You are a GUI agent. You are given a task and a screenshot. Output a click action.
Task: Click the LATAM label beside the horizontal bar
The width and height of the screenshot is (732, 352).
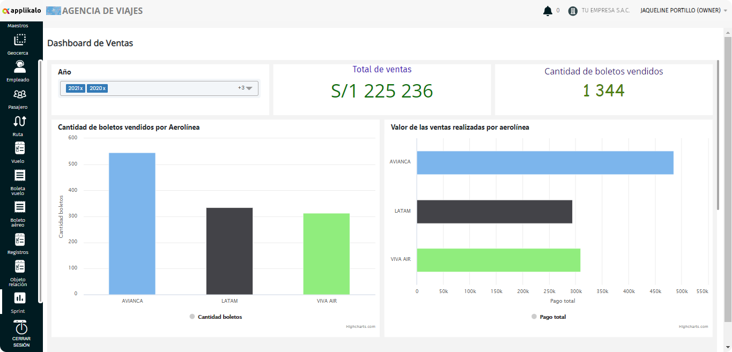click(x=402, y=211)
